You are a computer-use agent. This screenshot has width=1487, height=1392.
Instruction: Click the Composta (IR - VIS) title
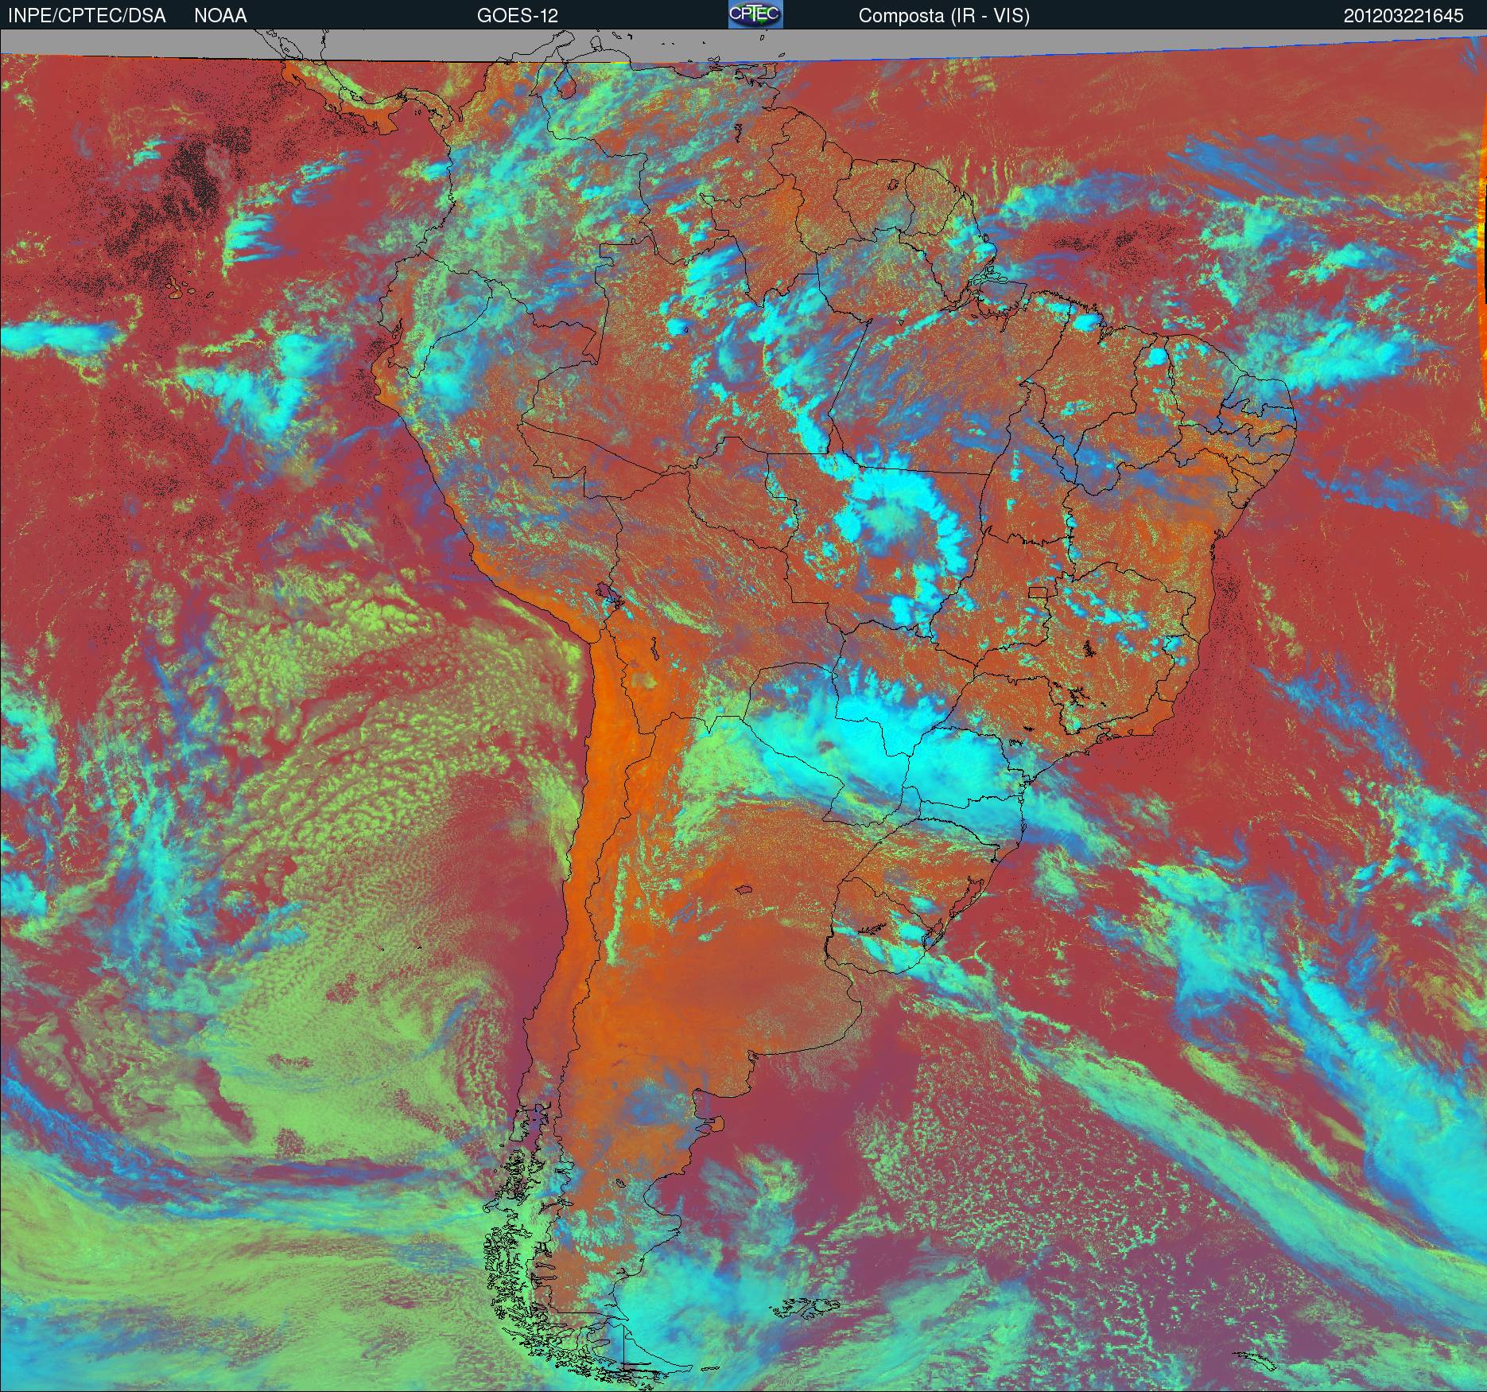[944, 16]
